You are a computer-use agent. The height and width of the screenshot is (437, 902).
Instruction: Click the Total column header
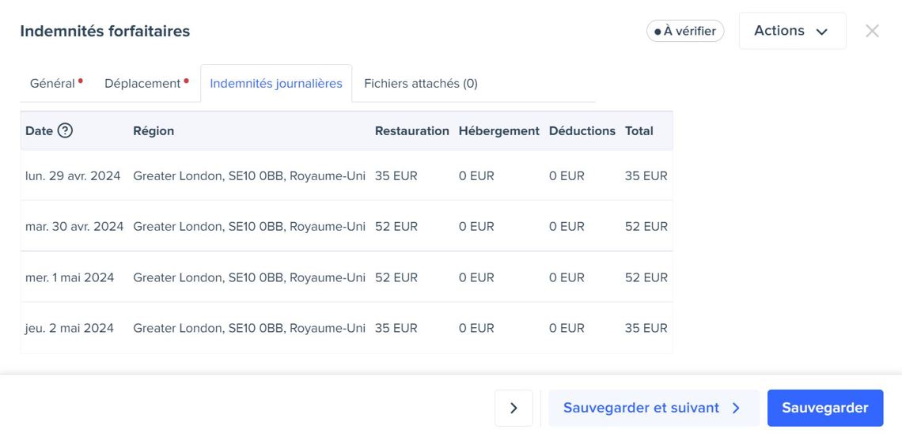[x=639, y=131]
